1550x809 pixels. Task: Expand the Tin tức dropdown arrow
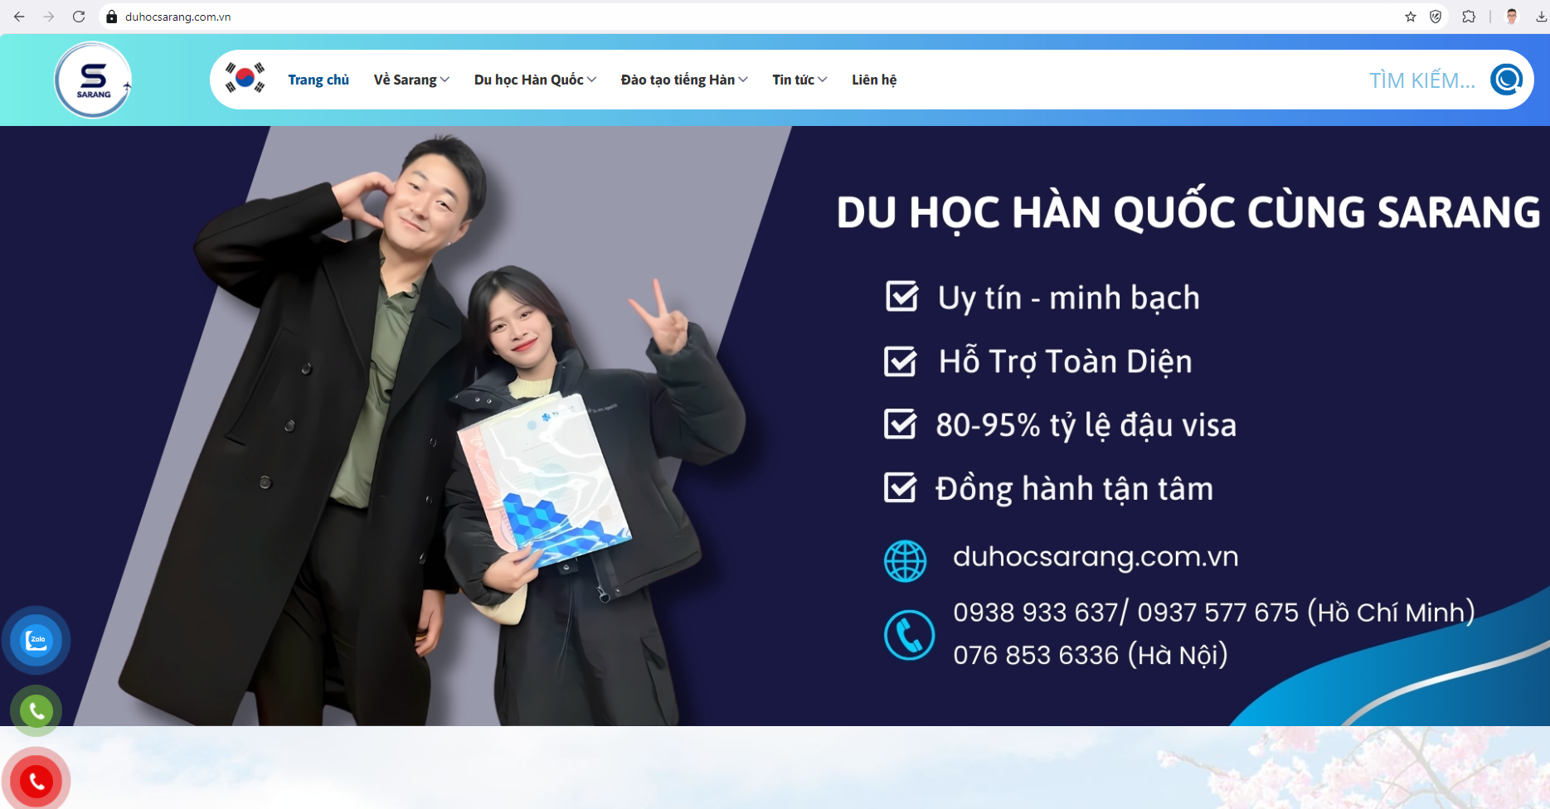pyautogui.click(x=822, y=80)
